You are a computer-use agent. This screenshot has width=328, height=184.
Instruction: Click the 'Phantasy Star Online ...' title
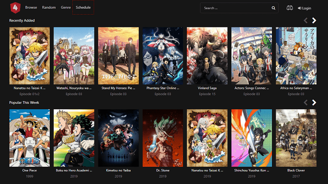pyautogui.click(x=163, y=88)
